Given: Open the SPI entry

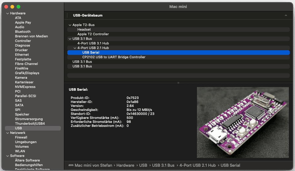Looking at the screenshot, I should [18, 110].
